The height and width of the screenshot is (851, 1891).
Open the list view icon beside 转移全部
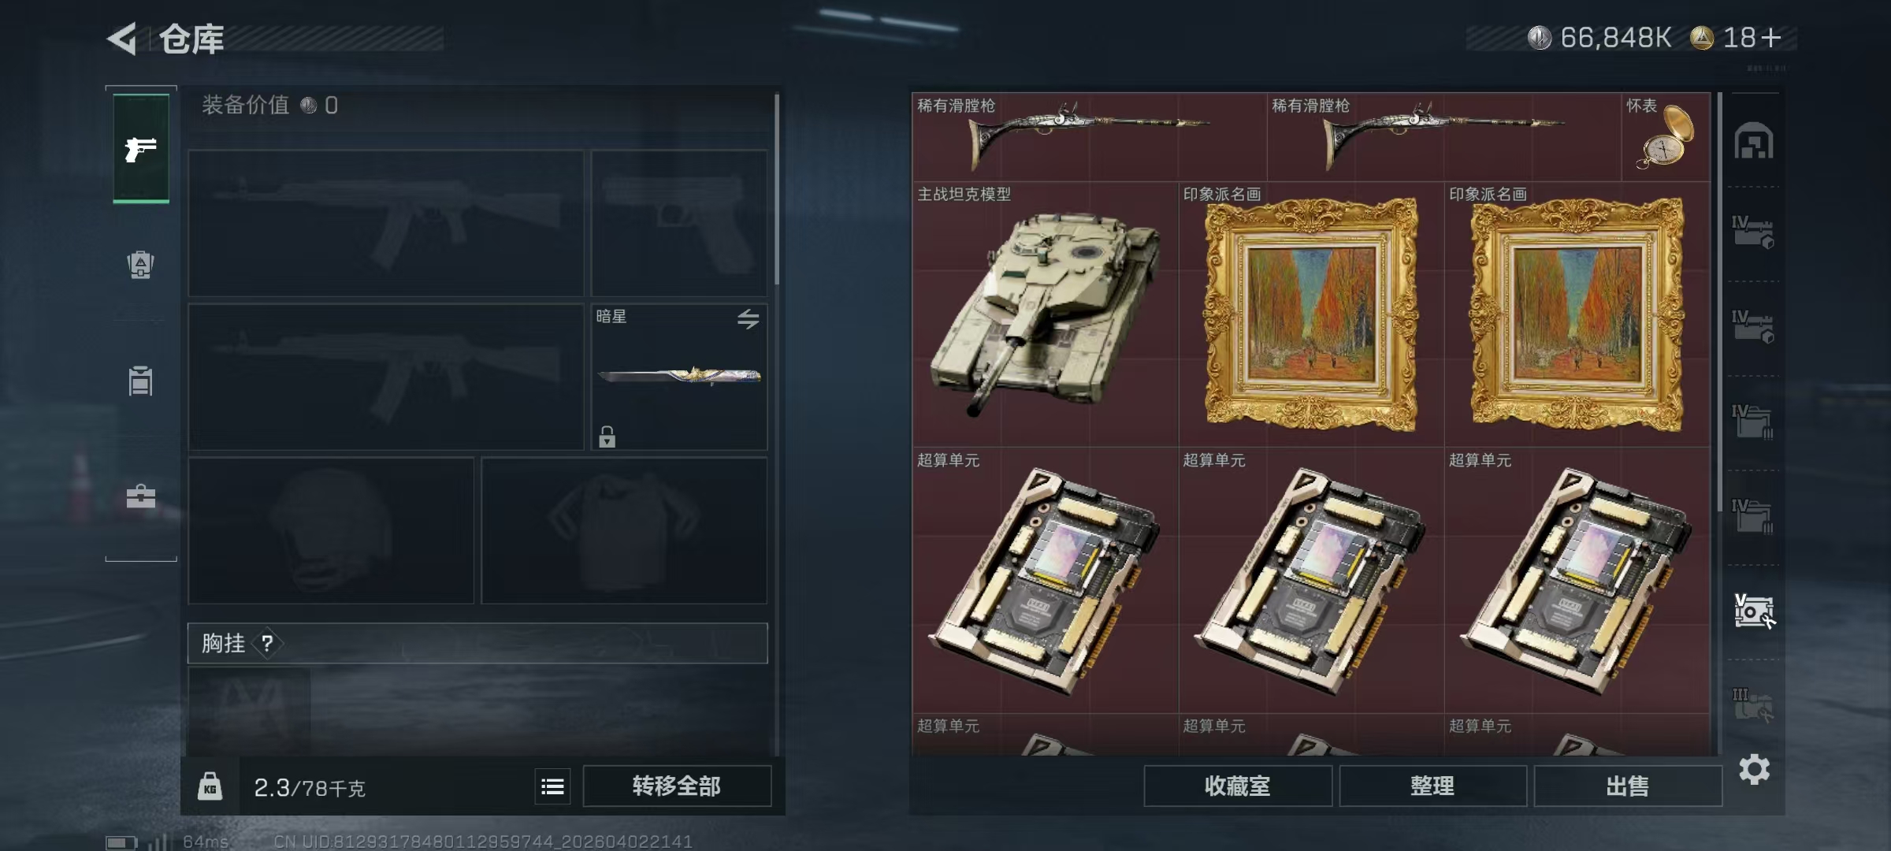[552, 786]
